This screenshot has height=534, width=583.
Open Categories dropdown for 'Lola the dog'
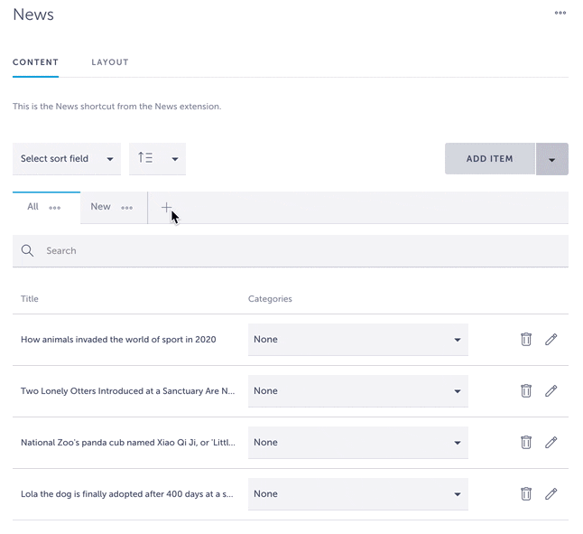357,494
